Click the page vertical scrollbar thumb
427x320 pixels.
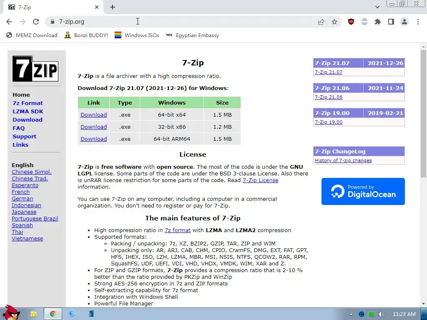pyautogui.click(x=423, y=114)
